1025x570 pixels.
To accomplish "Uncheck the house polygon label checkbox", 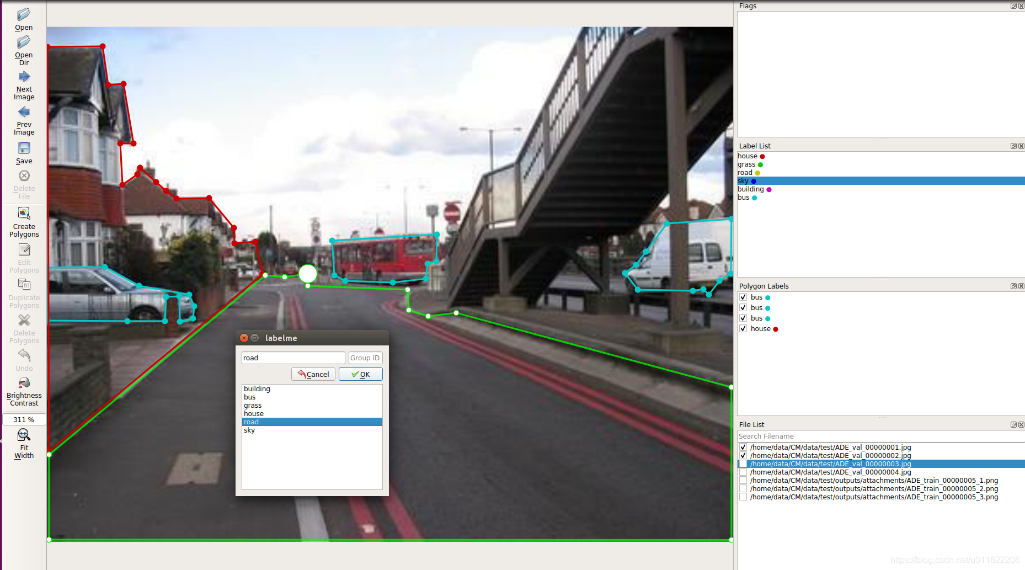I will [743, 329].
